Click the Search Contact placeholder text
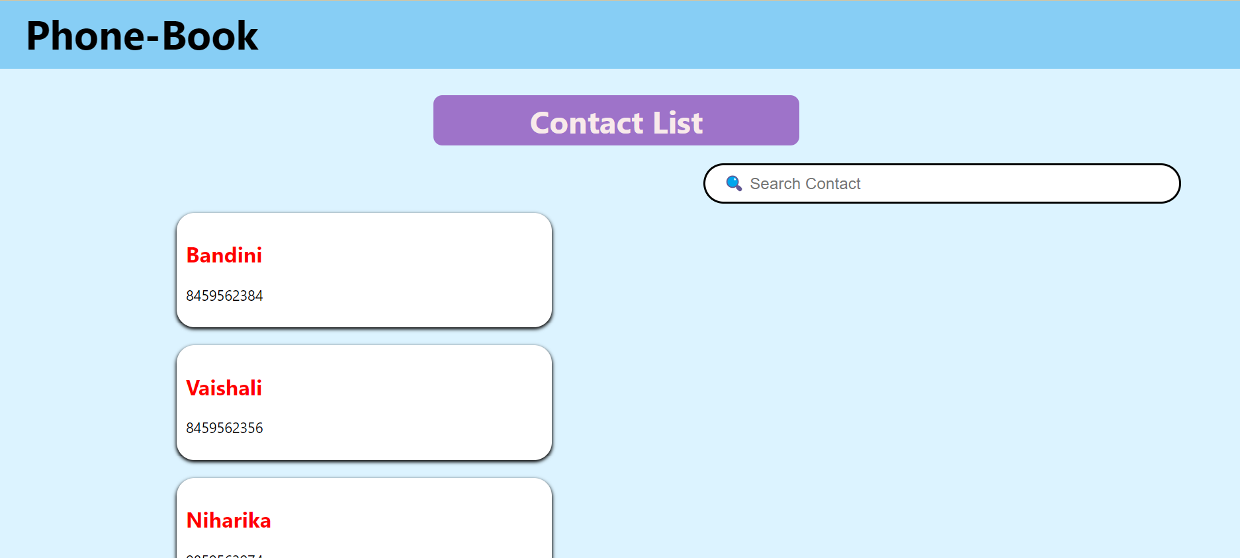The image size is (1240, 558). [x=805, y=184]
